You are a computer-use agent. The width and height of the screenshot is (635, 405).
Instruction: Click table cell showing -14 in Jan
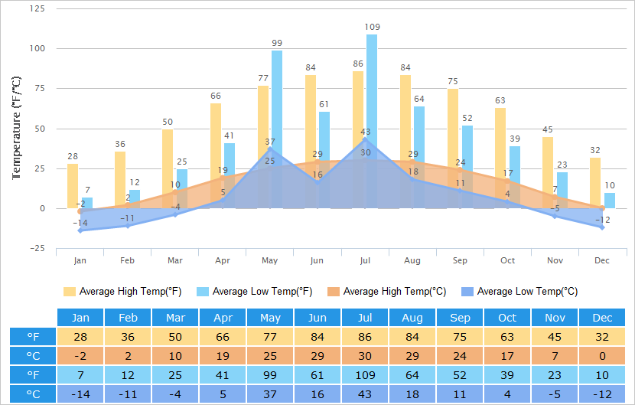80,394
